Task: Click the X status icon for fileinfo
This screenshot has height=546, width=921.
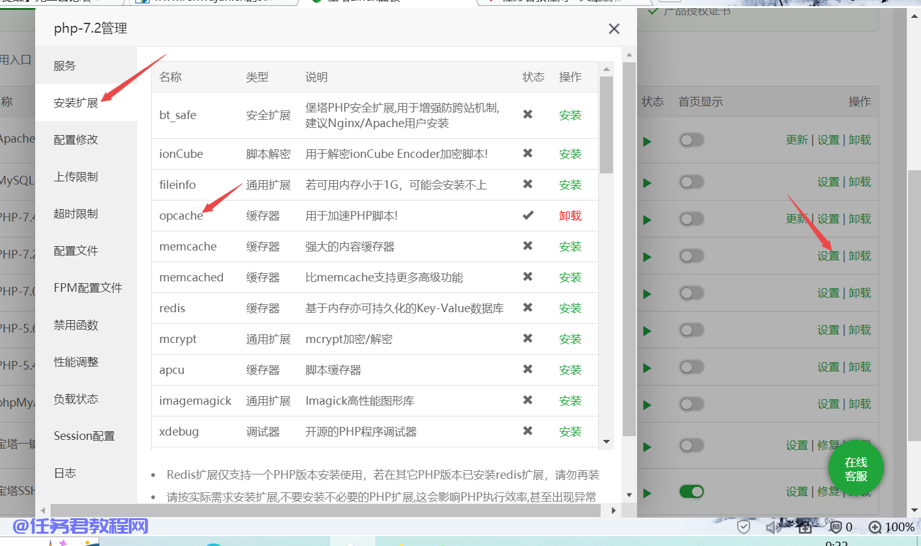Action: pos(528,184)
